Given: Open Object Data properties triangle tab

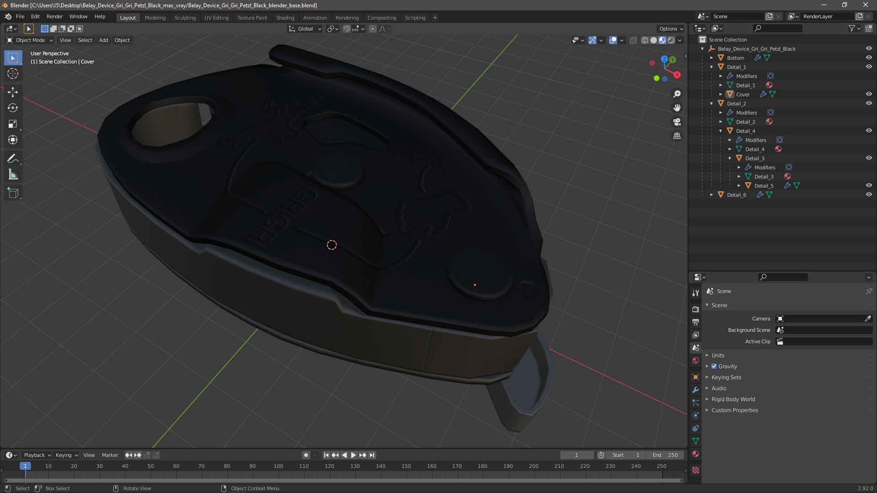Looking at the screenshot, I should 696,441.
